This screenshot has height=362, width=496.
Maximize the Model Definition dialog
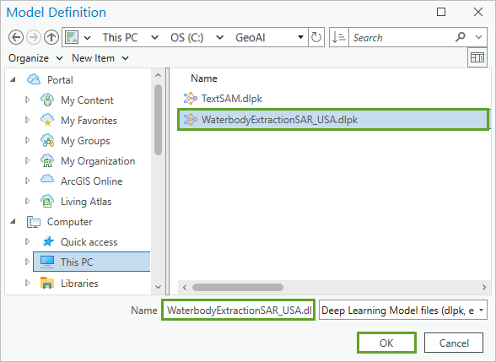(441, 12)
